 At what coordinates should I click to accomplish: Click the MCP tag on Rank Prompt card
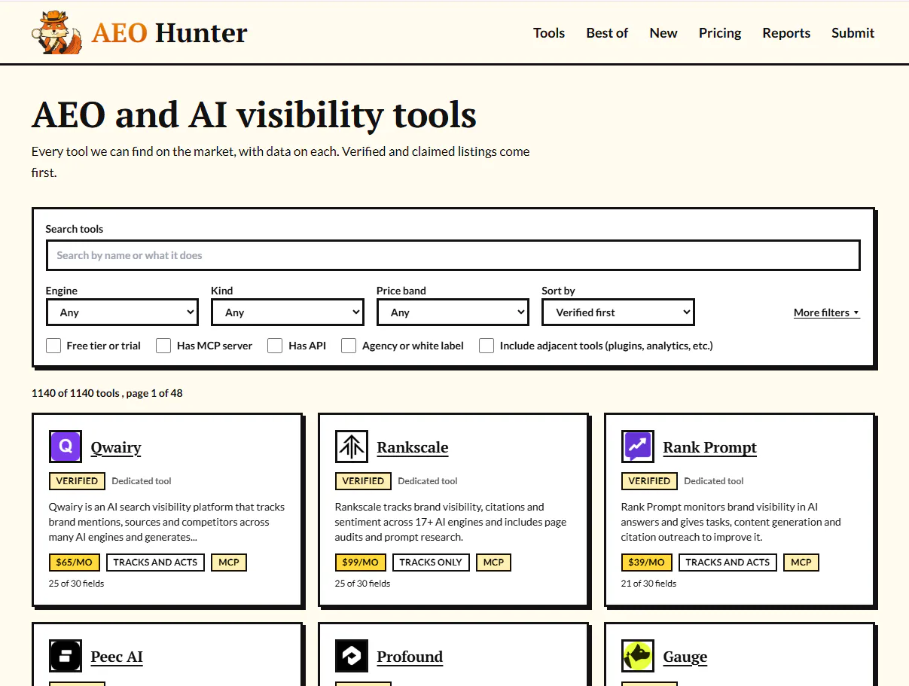pyautogui.click(x=801, y=563)
